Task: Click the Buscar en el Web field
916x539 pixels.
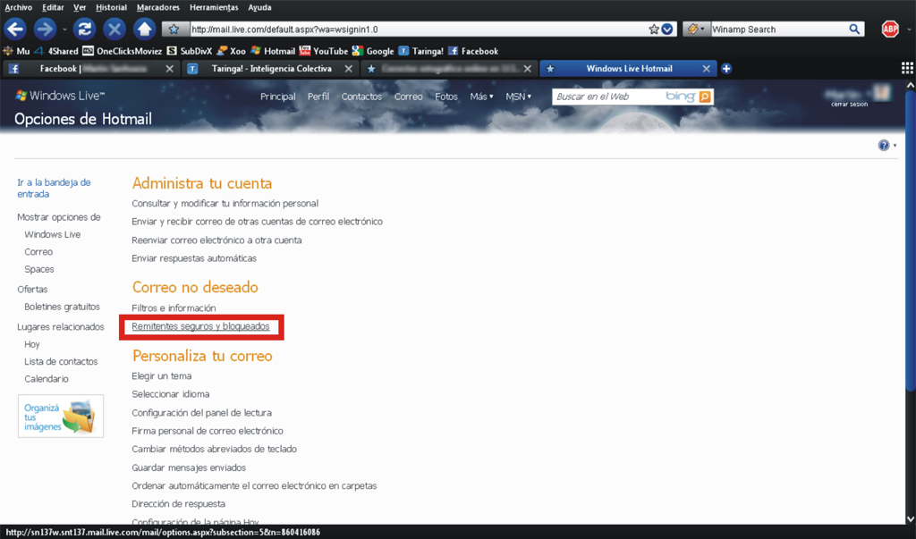Action: 607,97
